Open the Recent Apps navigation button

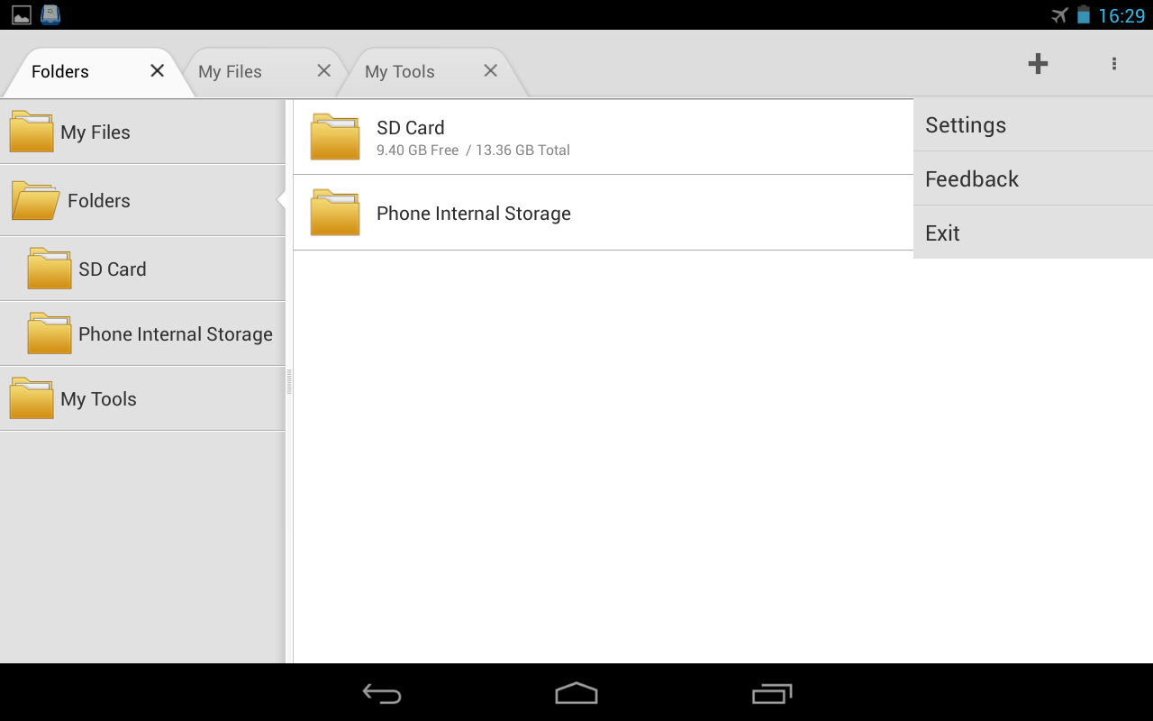(x=772, y=693)
